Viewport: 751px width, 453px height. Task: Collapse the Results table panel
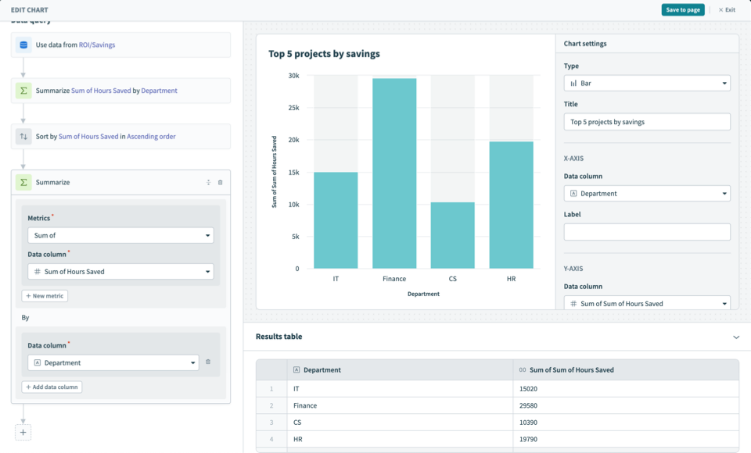[x=735, y=337]
